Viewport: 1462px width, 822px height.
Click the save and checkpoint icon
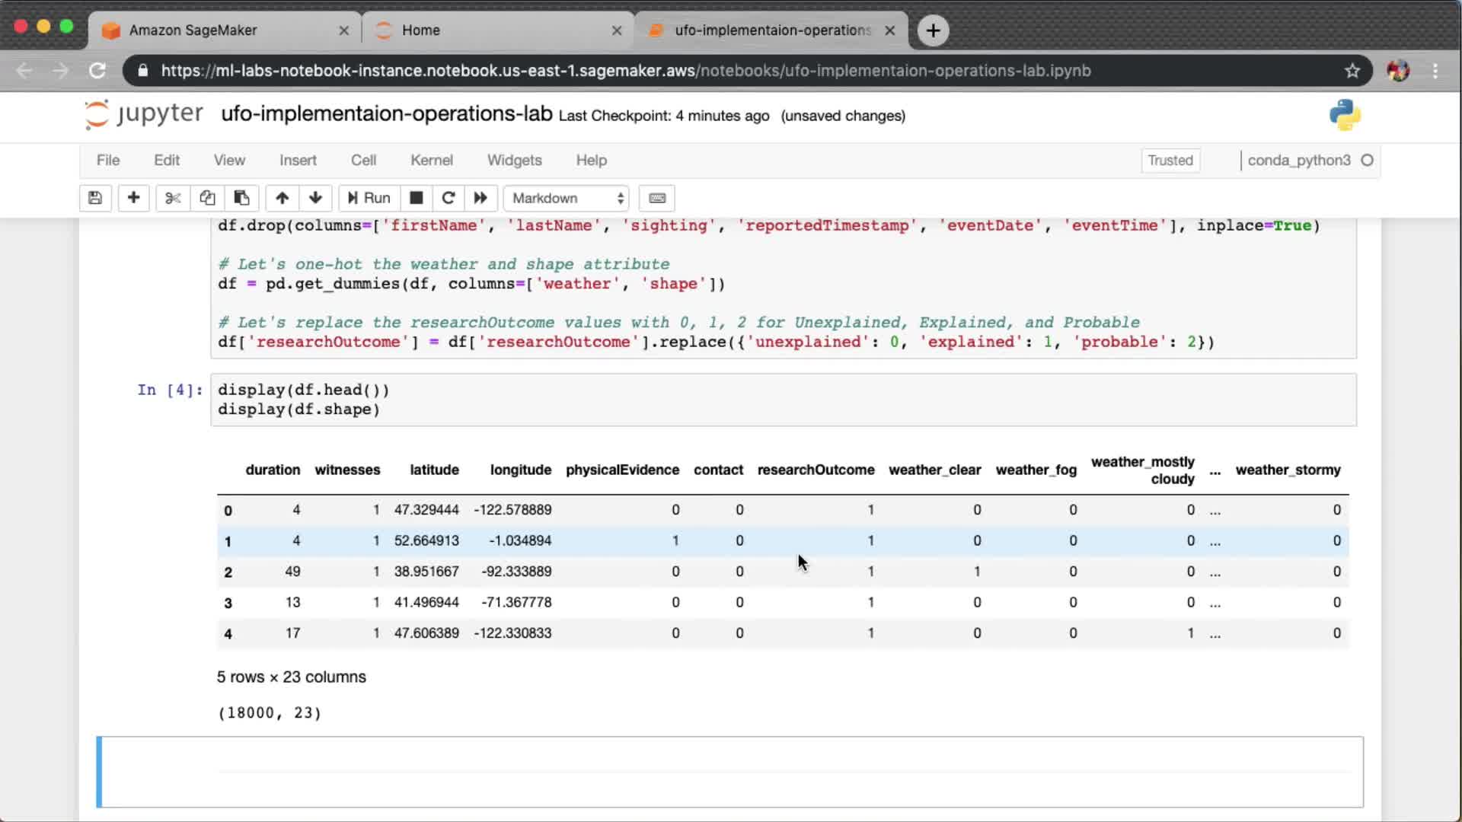(x=95, y=198)
